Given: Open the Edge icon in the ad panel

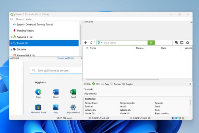Looking at the screenshot, I should [38, 92].
